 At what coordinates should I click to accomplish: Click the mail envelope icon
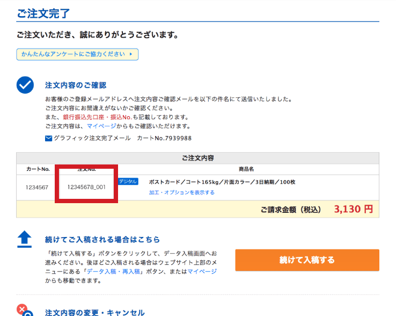(x=49, y=138)
